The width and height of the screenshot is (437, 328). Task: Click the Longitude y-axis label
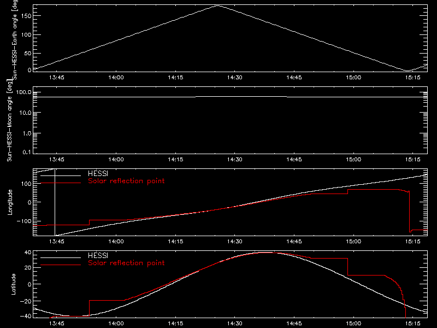pyautogui.click(x=10, y=202)
